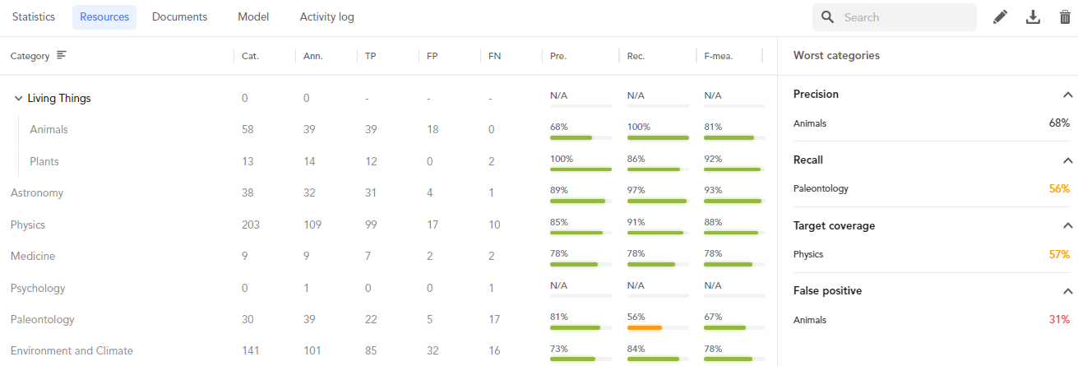
Task: Collapse the Target coverage section
Action: [x=1067, y=226]
